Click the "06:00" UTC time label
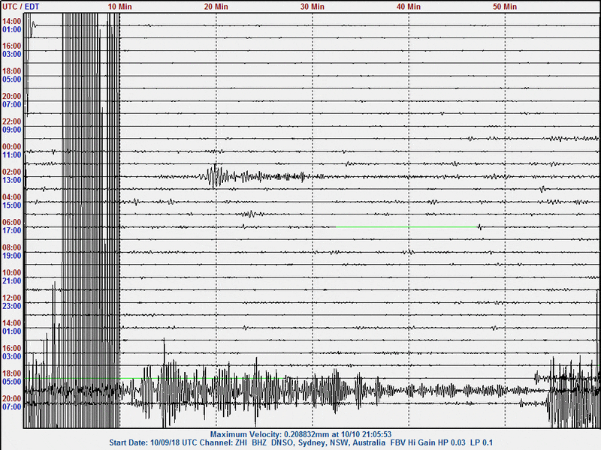The width and height of the screenshot is (601, 450). click(11, 222)
